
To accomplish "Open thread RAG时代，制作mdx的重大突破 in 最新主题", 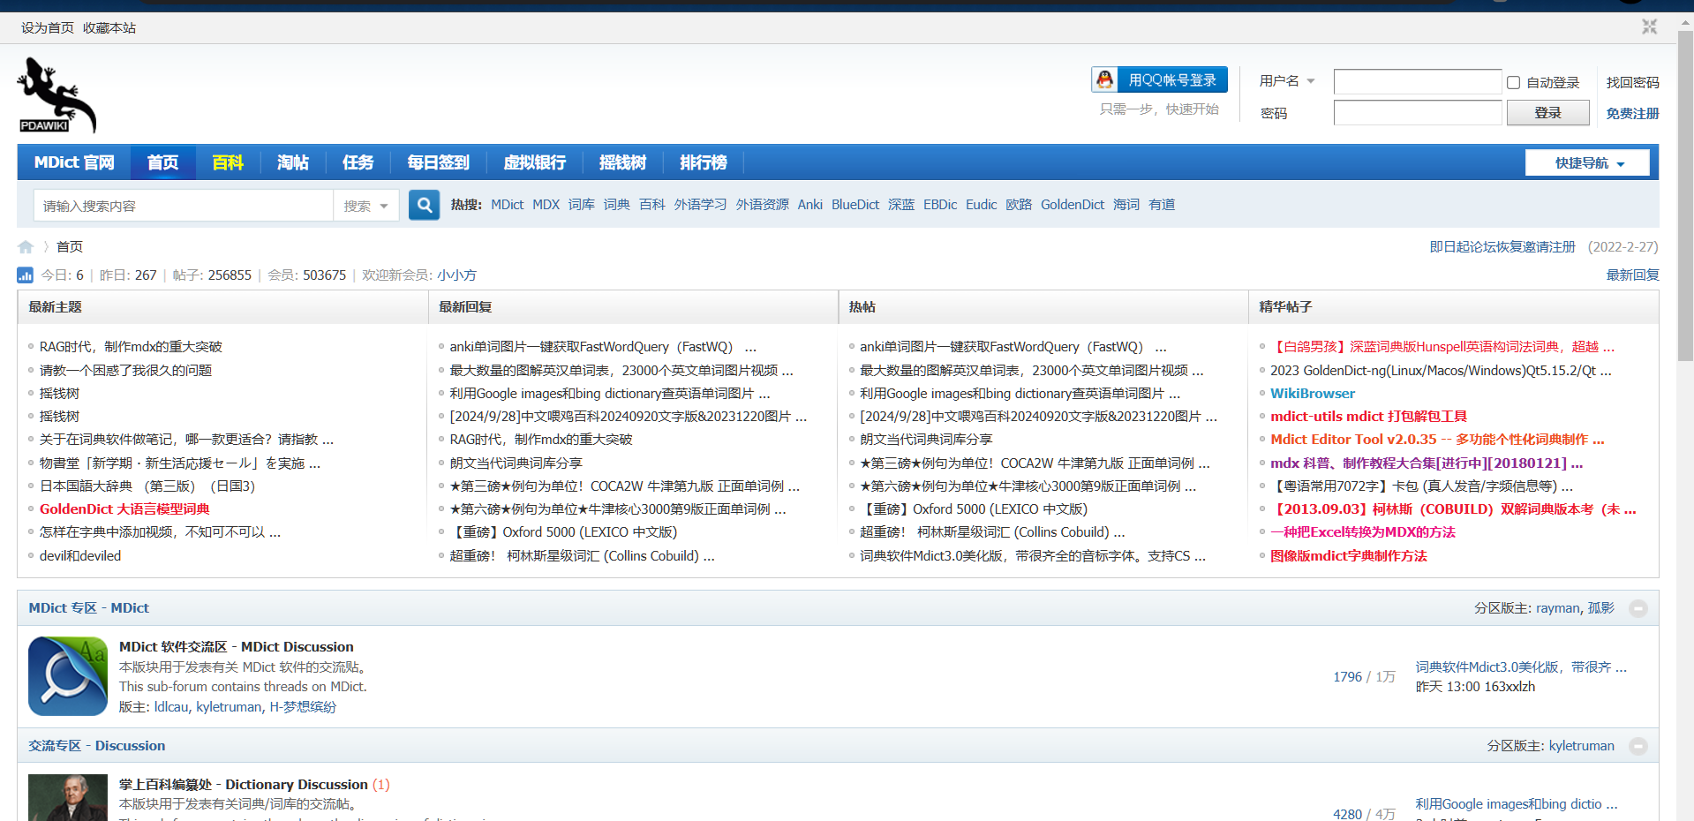I will coord(131,347).
